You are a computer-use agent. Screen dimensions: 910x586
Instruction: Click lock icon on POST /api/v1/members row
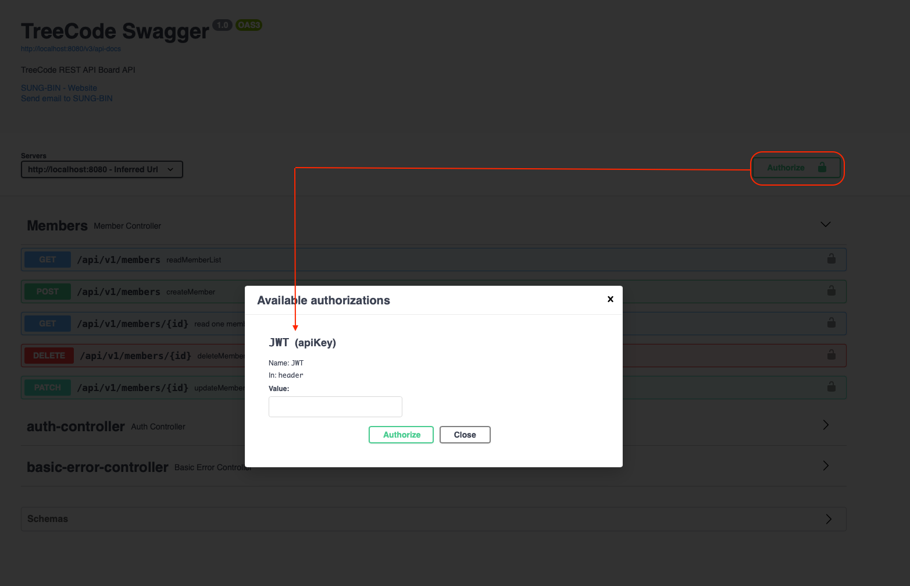pos(832,290)
